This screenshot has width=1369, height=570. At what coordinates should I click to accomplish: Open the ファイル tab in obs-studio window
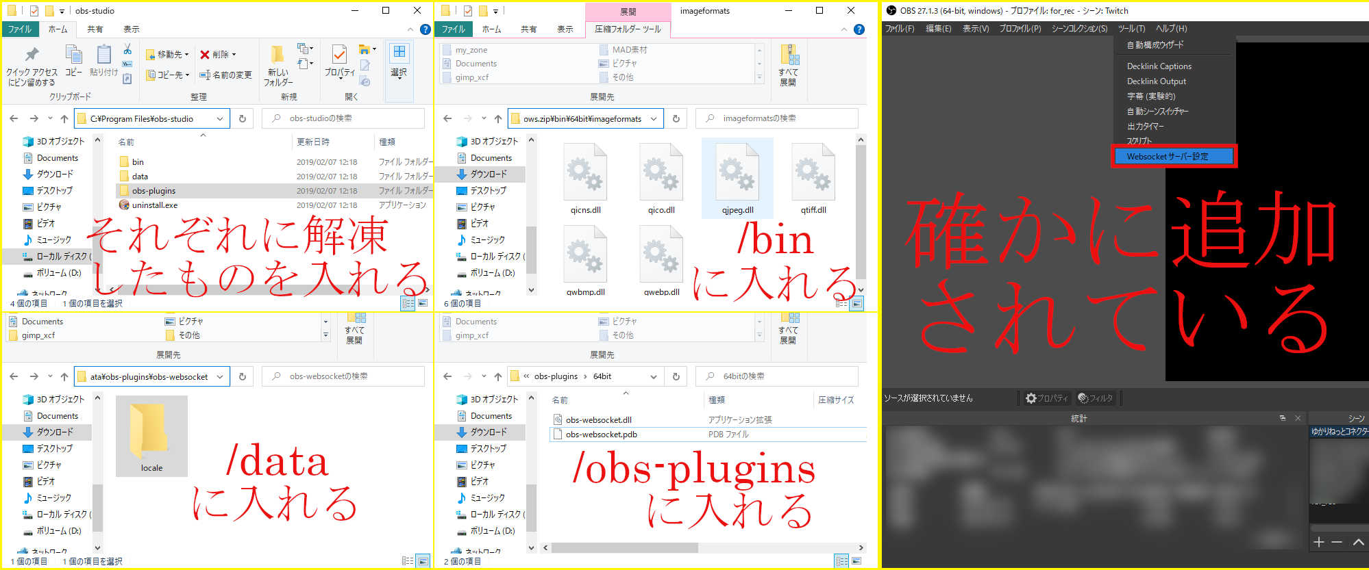click(x=20, y=29)
